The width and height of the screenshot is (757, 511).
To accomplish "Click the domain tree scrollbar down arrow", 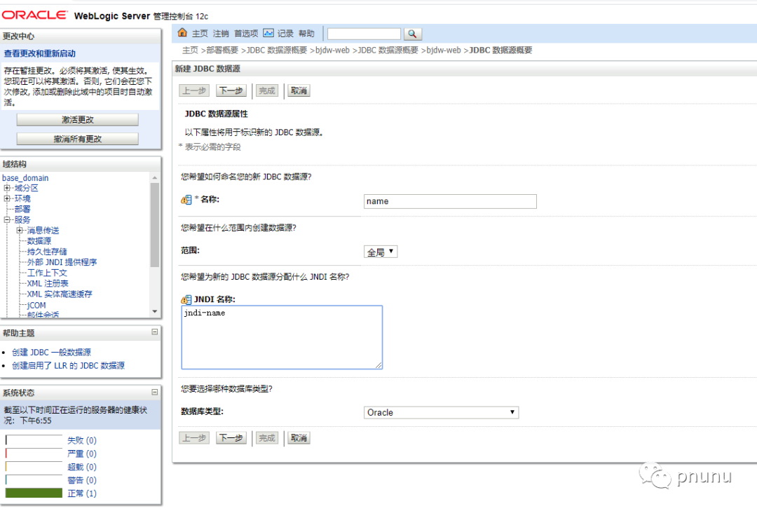I will coord(155,311).
